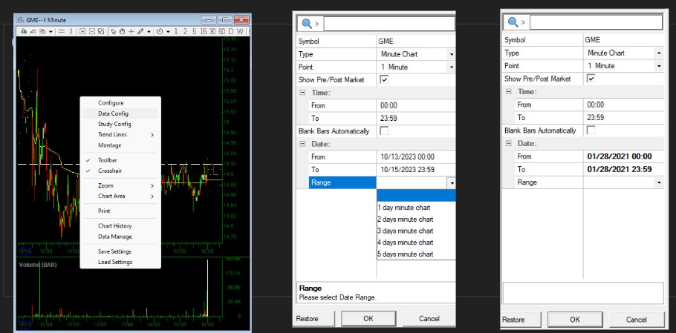Collapse the Date section in Range-list dialog

[x=302, y=144]
